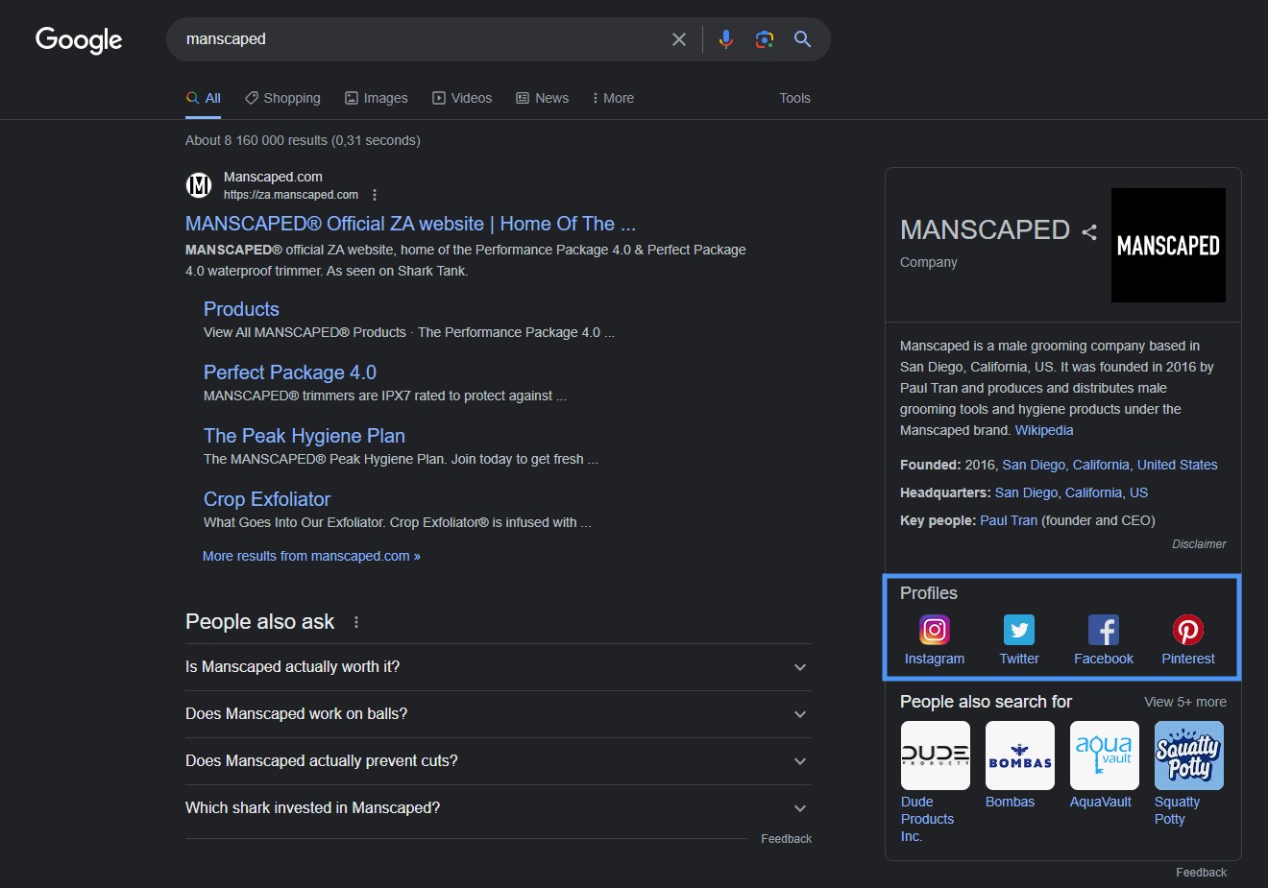The image size is (1268, 888).
Task: Switch to the Shopping tab
Action: 282,98
